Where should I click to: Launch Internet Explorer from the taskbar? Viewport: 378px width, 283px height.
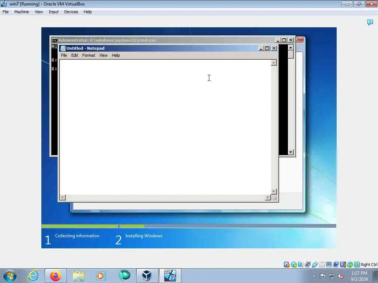(33, 276)
